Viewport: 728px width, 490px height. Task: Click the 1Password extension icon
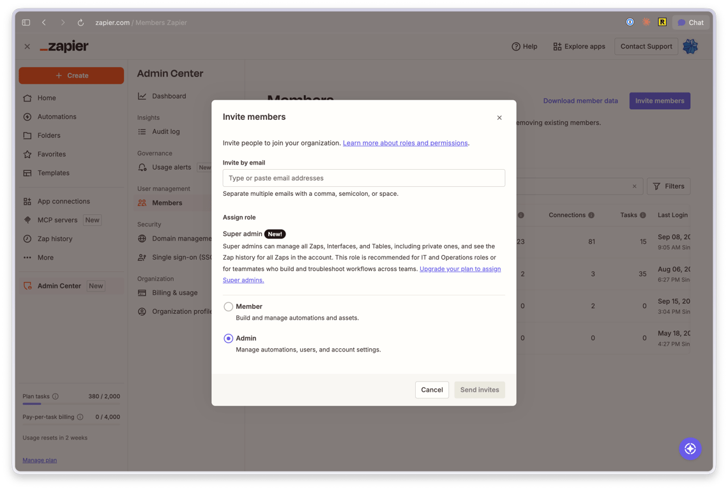click(x=630, y=22)
